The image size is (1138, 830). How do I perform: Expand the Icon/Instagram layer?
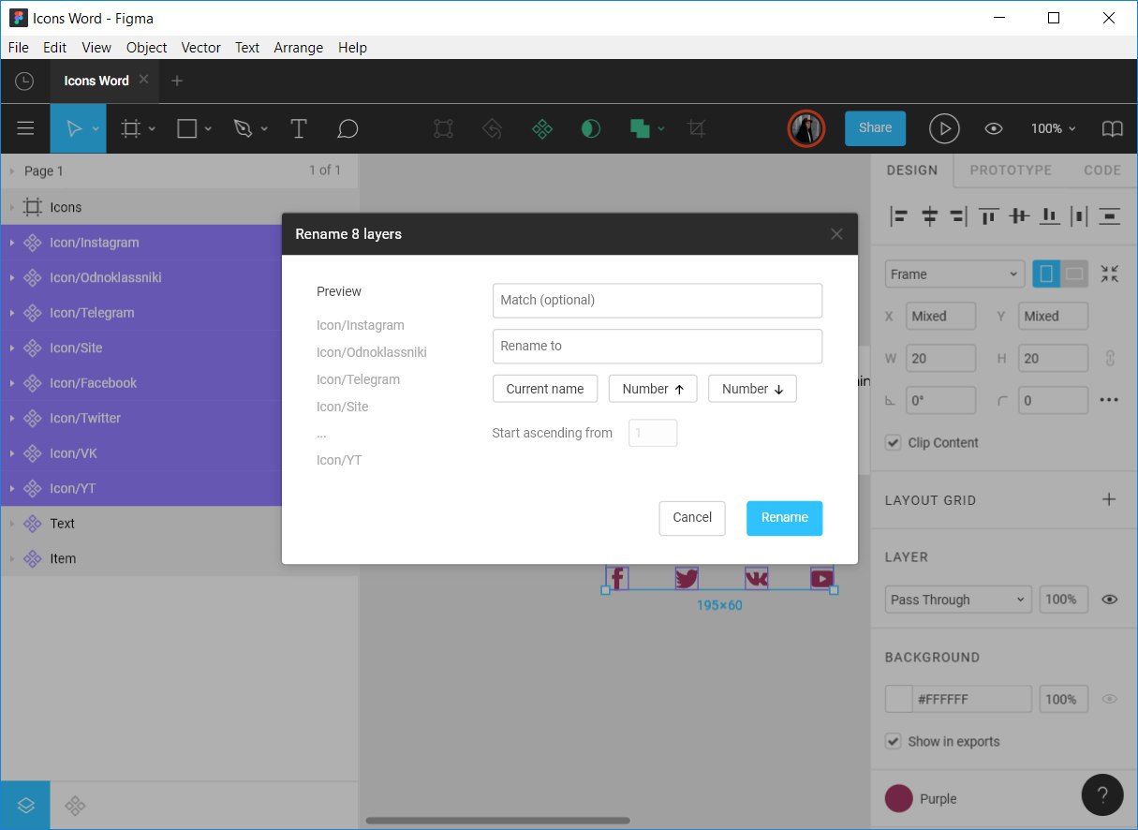pos(12,243)
